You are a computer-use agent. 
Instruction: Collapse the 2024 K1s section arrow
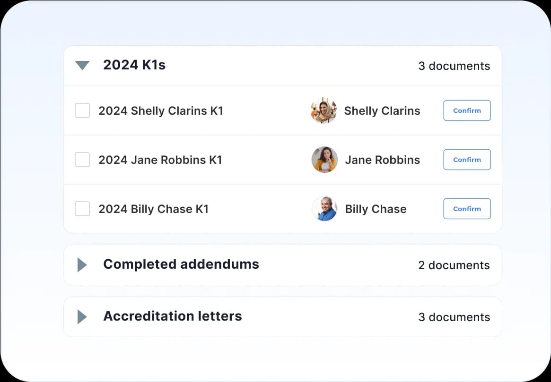click(x=82, y=66)
